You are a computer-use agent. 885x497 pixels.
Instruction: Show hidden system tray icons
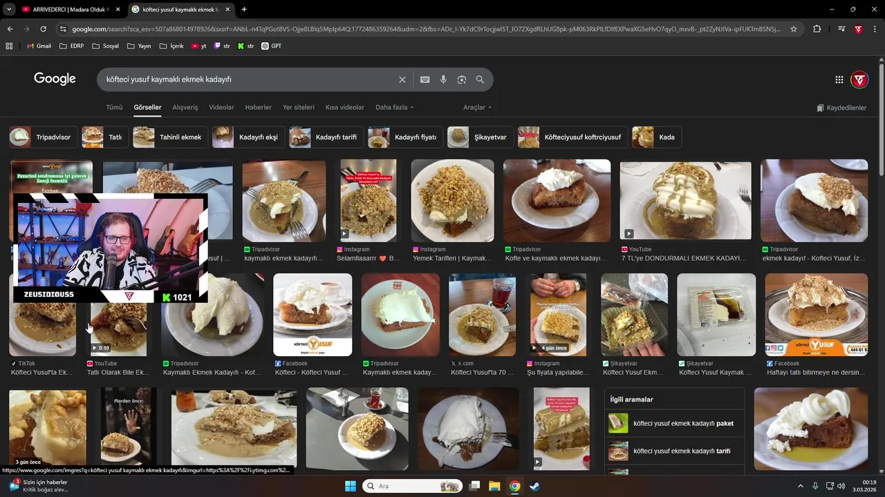point(801,486)
